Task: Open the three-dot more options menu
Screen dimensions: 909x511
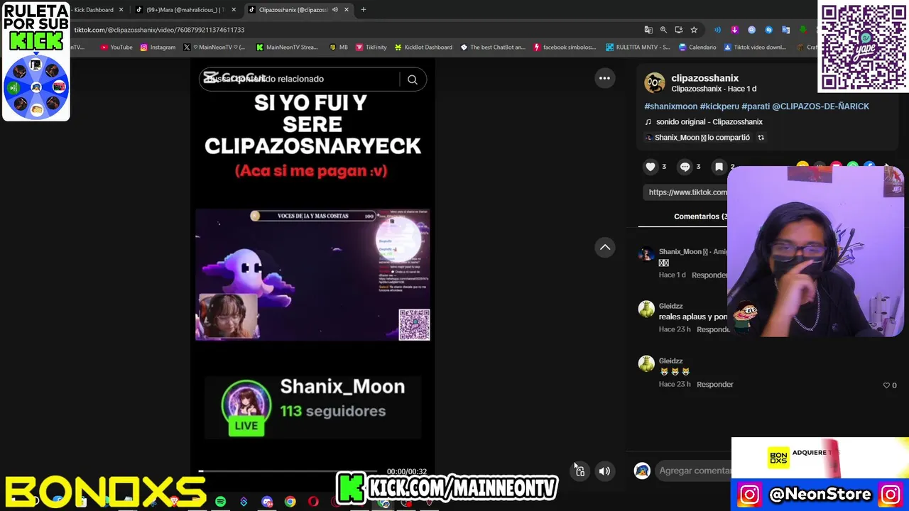Action: coord(604,78)
